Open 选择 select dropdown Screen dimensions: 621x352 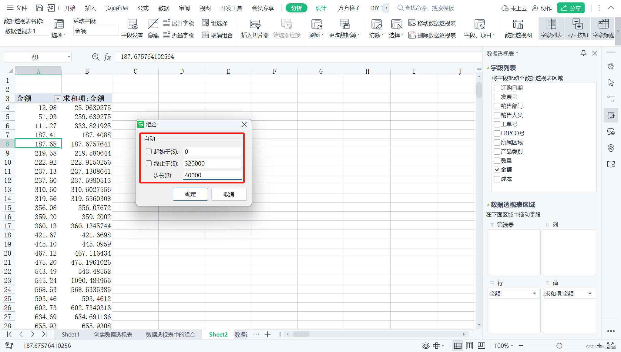coord(396,35)
